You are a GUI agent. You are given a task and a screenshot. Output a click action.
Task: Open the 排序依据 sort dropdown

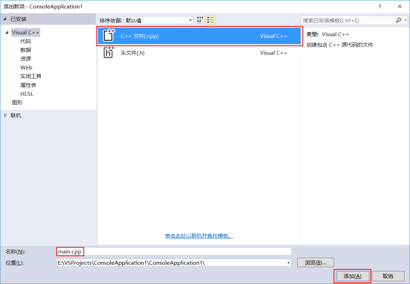pyautogui.click(x=158, y=20)
